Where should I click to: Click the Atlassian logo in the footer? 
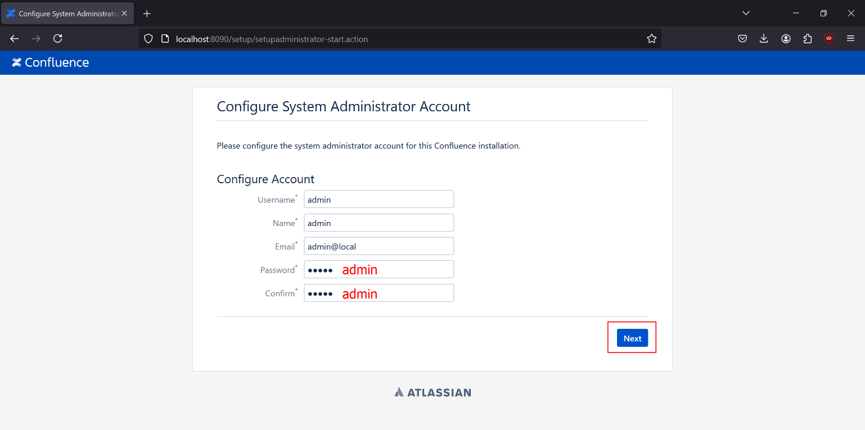(433, 392)
